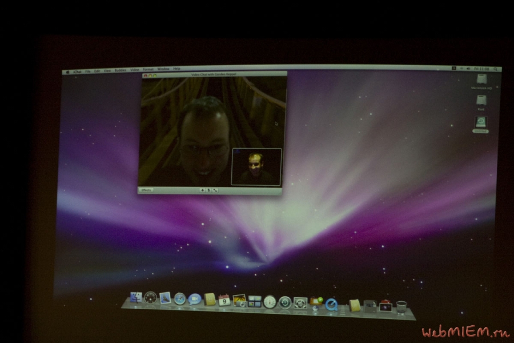The image size is (514, 343).
Task: Open the Edit menu
Action: pyautogui.click(x=97, y=71)
